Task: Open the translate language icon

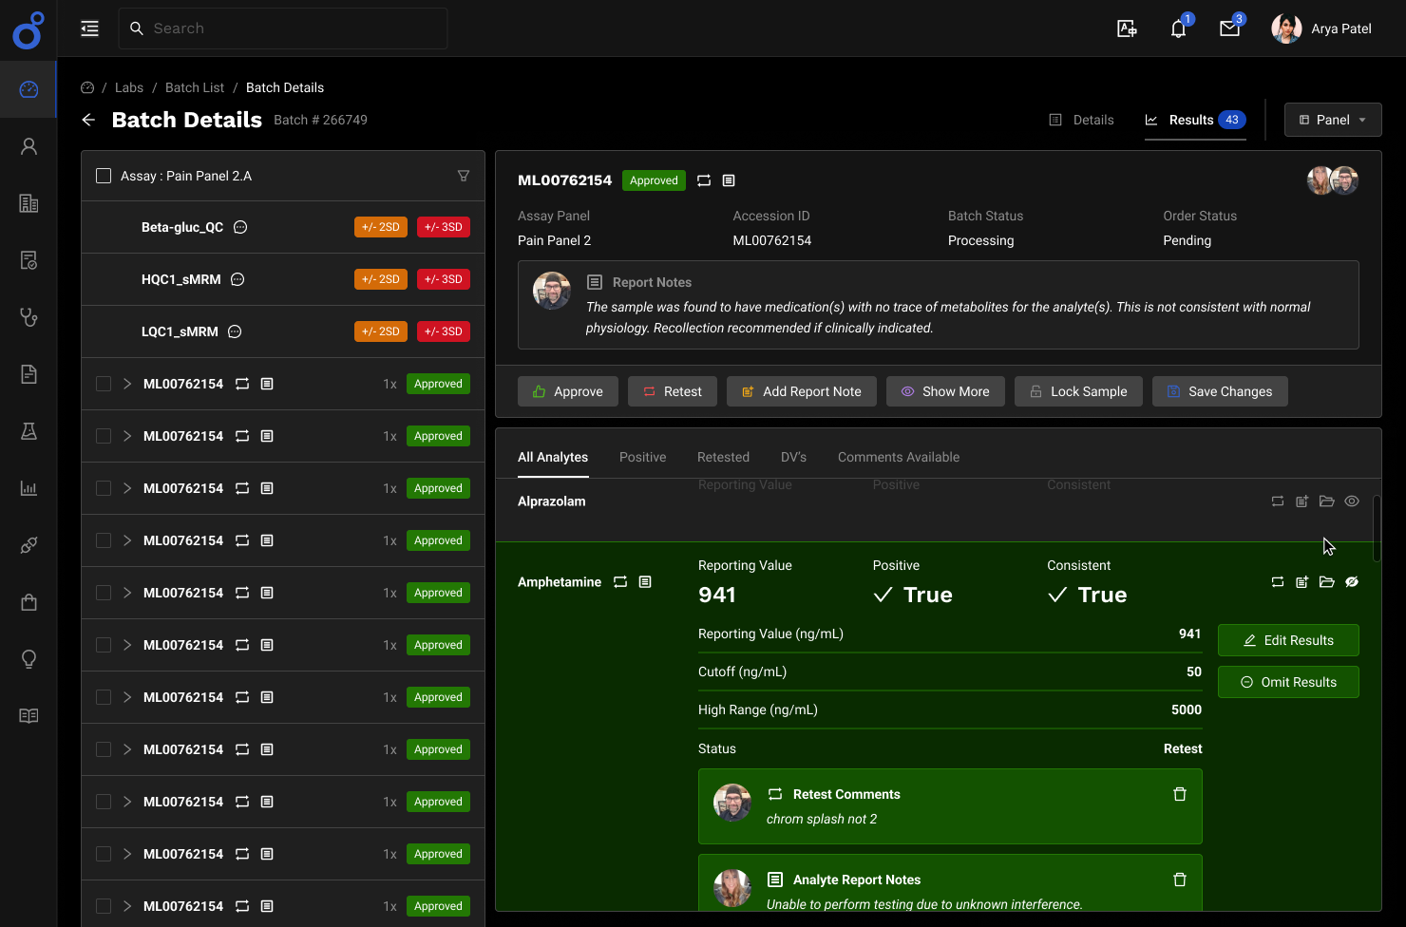Action: (x=1127, y=28)
